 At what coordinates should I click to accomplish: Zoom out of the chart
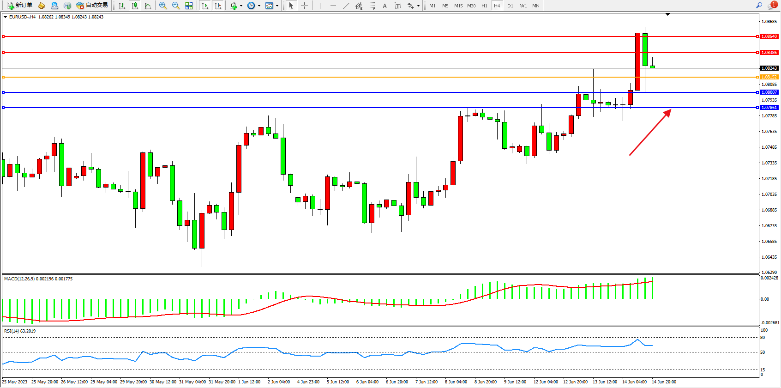click(x=176, y=6)
